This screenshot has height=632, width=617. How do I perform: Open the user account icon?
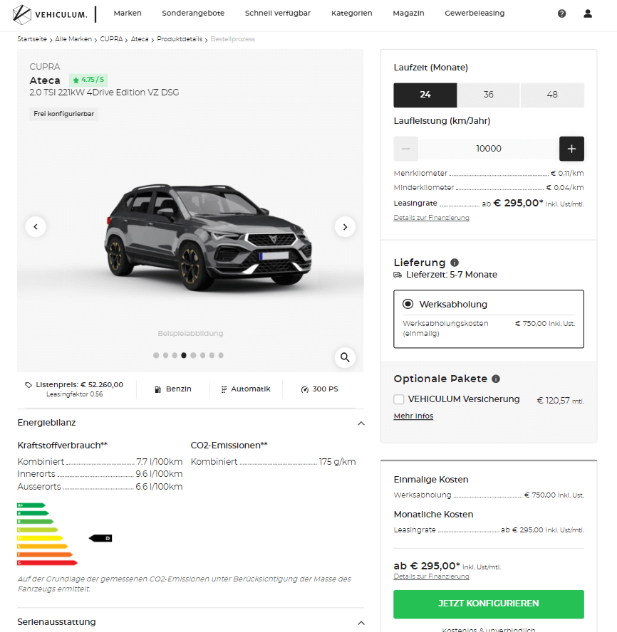click(588, 14)
